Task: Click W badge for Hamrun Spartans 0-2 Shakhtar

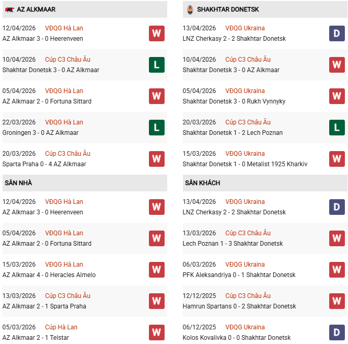Action: tap(337, 301)
